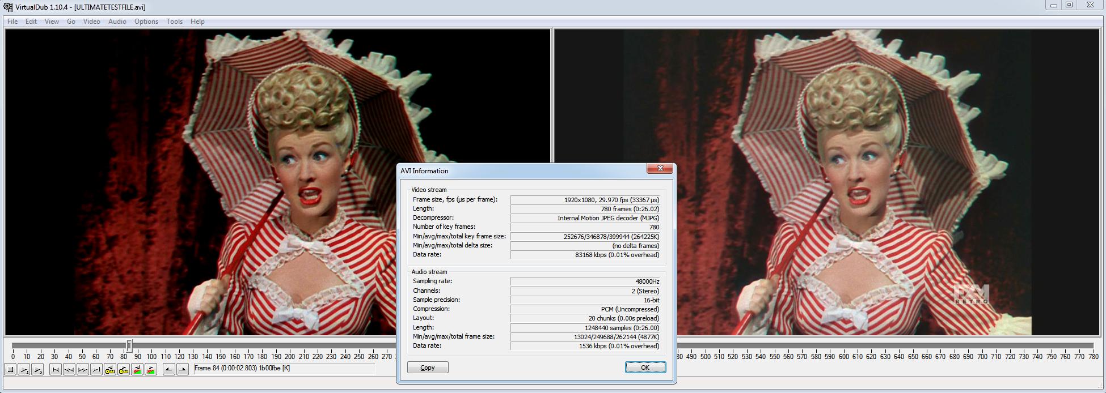Open the Edit menu
1106x393 pixels.
(31, 22)
